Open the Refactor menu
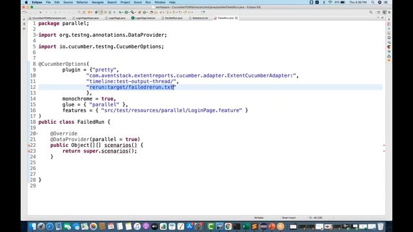 82,3
